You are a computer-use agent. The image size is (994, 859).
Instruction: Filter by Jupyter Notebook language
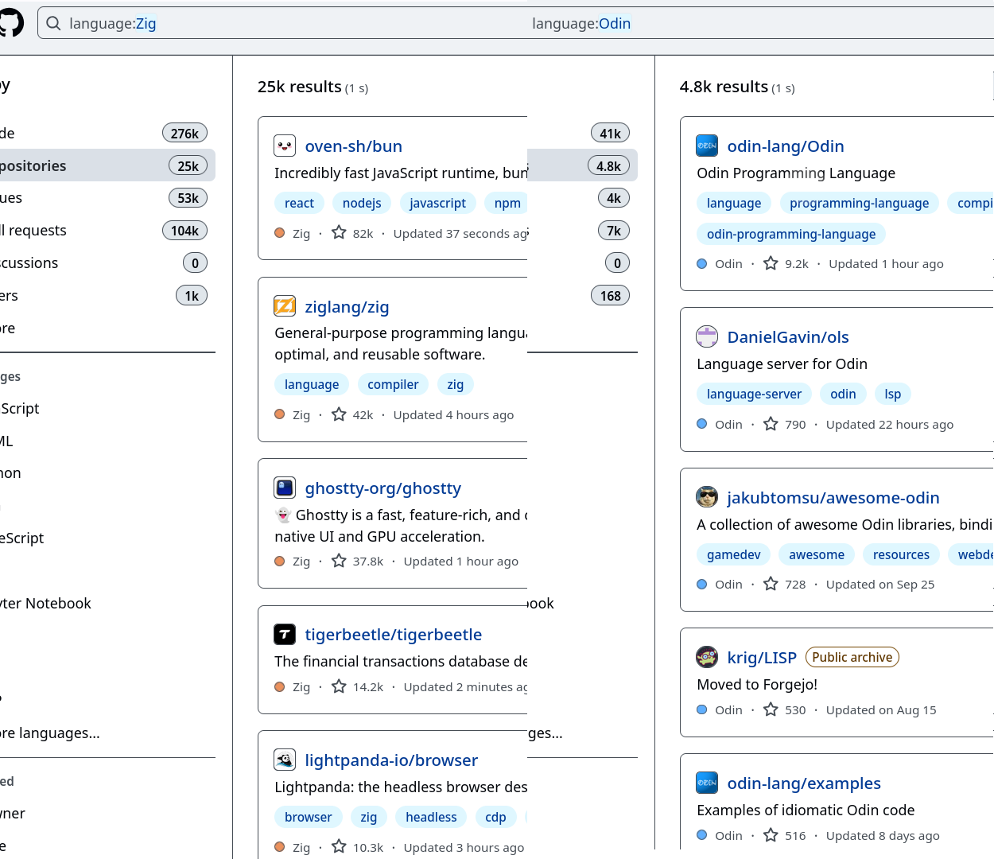(x=45, y=603)
